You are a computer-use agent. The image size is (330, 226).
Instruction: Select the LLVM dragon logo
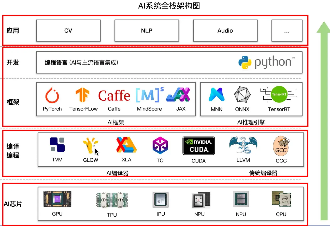(x=242, y=145)
